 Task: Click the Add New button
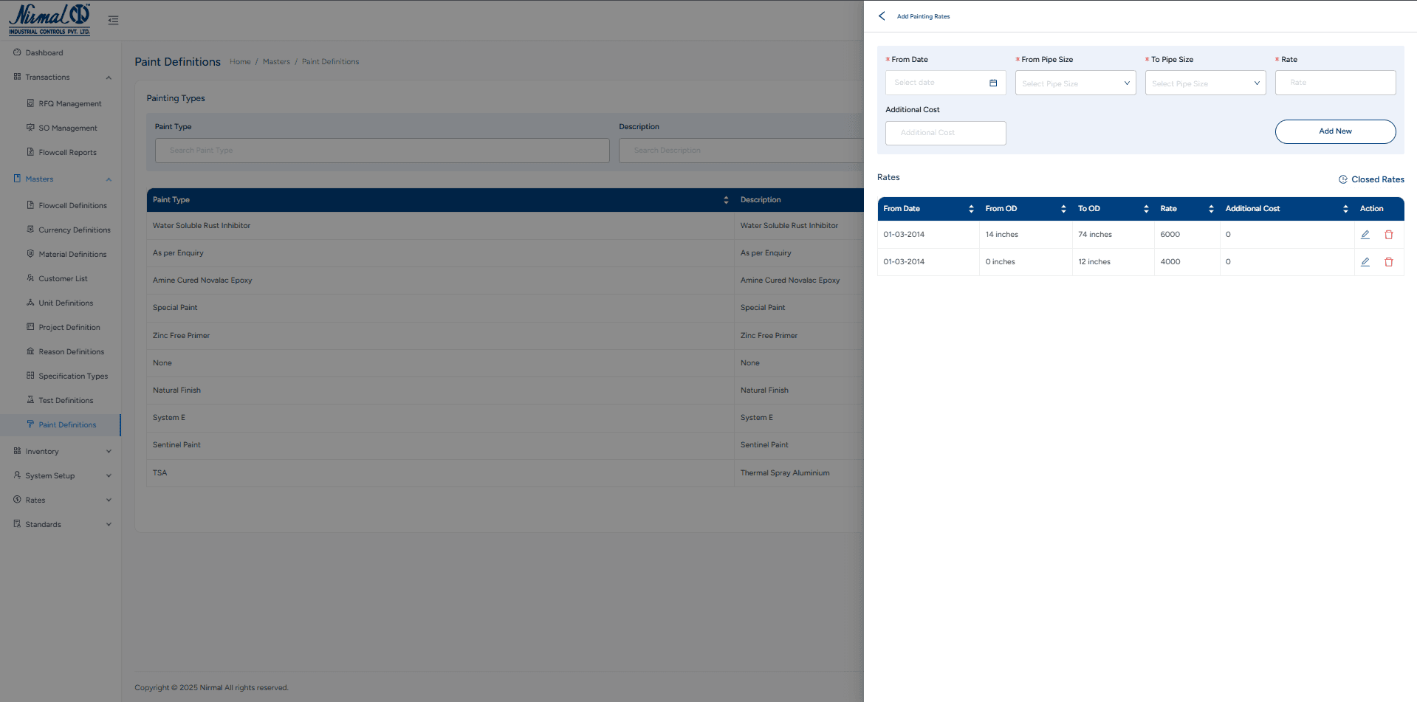click(1335, 131)
